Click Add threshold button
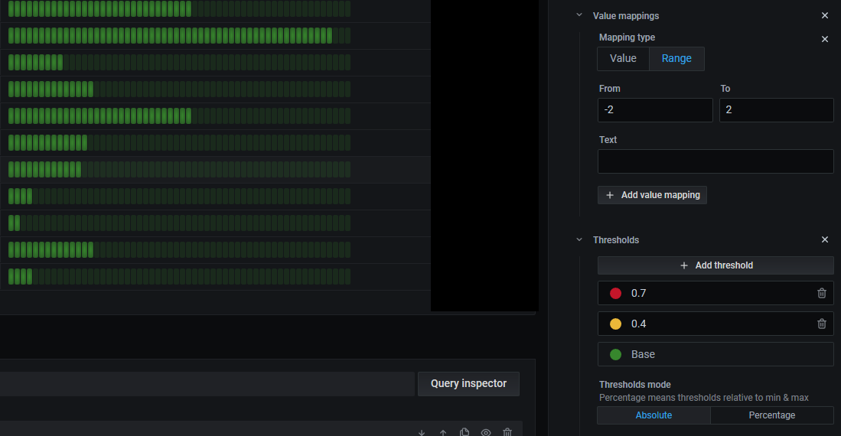The height and width of the screenshot is (436, 841). [x=716, y=265]
